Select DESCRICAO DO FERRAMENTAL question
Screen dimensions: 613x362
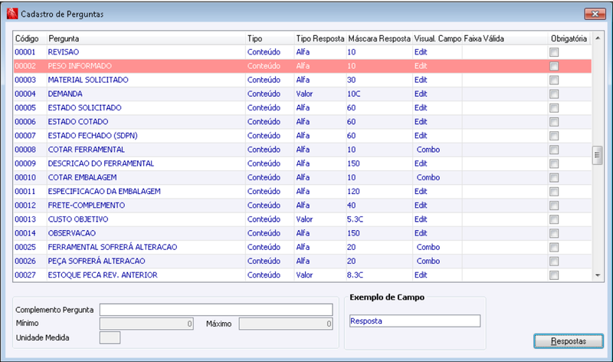[x=302, y=163]
